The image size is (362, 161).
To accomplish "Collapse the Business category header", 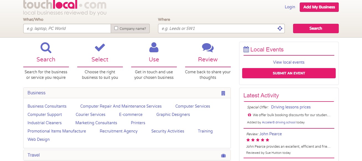I will [37, 93].
